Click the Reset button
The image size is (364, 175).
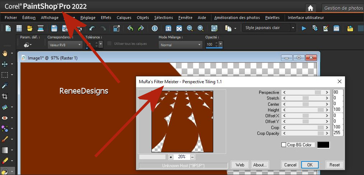pyautogui.click(x=335, y=165)
